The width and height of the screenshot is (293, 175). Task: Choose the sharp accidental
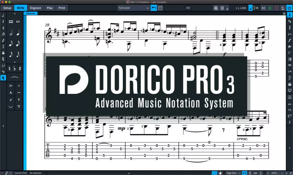20,69
